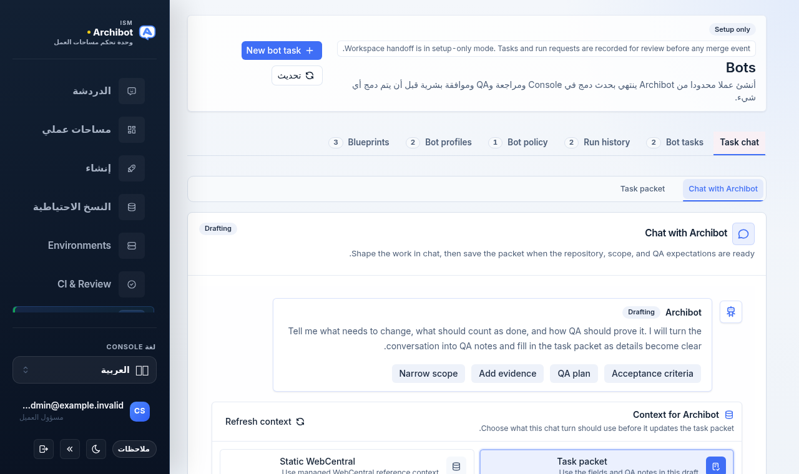Click the تحديث refresh button
Screen dimensions: 799x474
(297, 75)
